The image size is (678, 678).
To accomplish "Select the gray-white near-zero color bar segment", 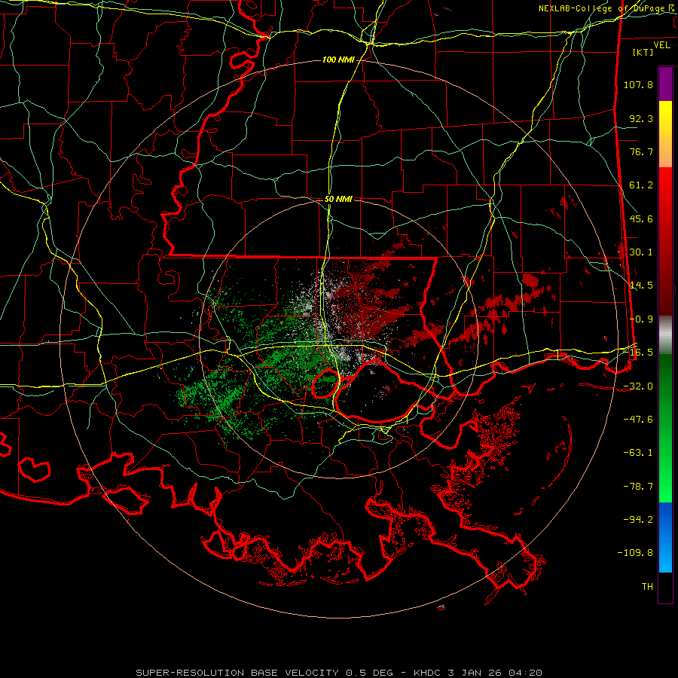I will tap(665, 335).
